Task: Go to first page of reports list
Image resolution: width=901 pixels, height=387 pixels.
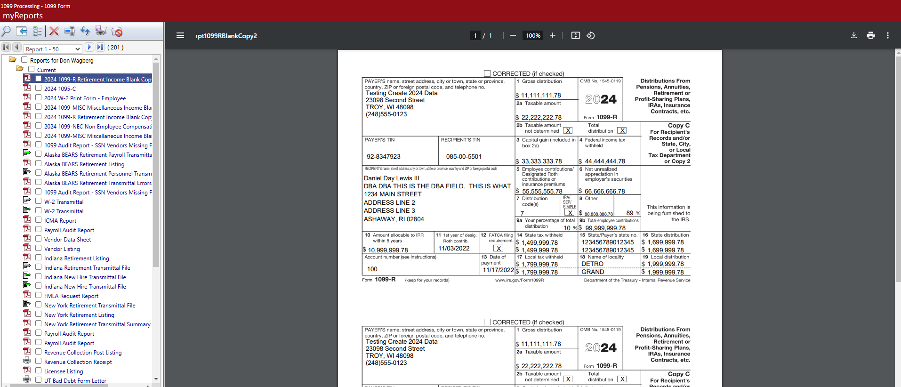Action: (6, 48)
